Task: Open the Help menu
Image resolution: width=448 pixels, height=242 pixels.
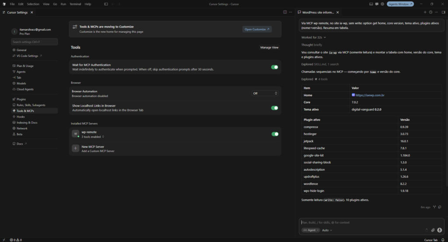Action: pyautogui.click(x=87, y=4)
